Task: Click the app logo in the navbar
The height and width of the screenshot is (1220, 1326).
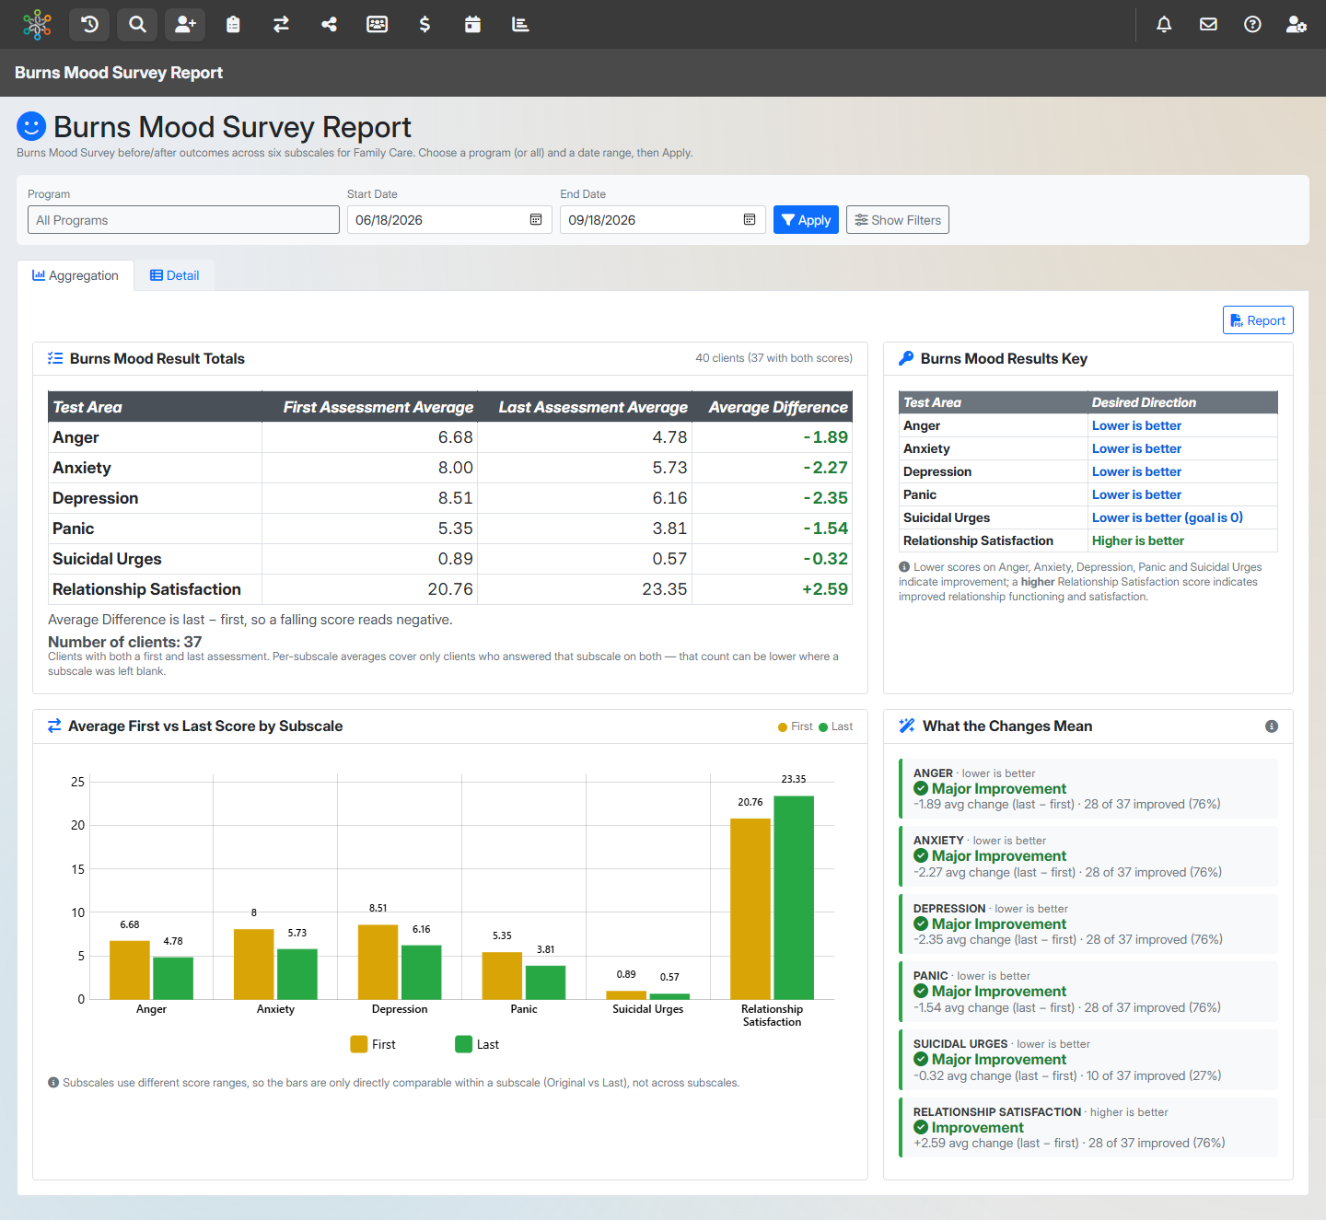Action: [x=37, y=24]
